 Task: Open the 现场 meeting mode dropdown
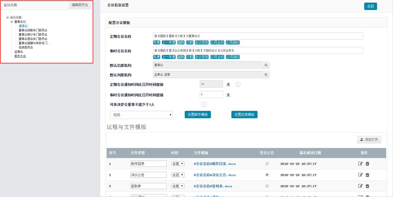coord(141,115)
